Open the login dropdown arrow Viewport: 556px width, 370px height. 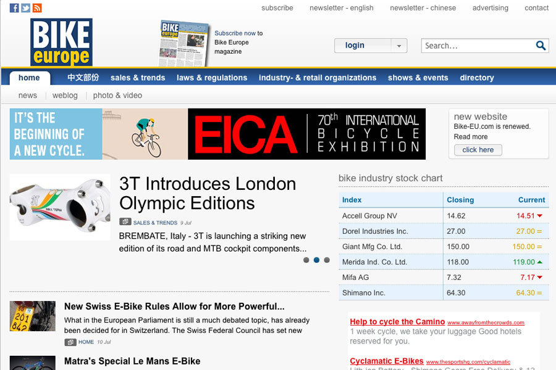pos(399,45)
